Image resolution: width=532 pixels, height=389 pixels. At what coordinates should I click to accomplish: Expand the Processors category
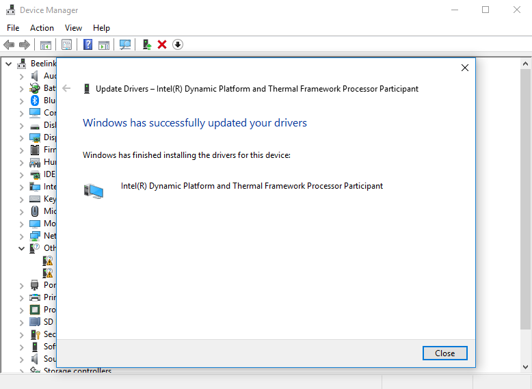pos(21,310)
